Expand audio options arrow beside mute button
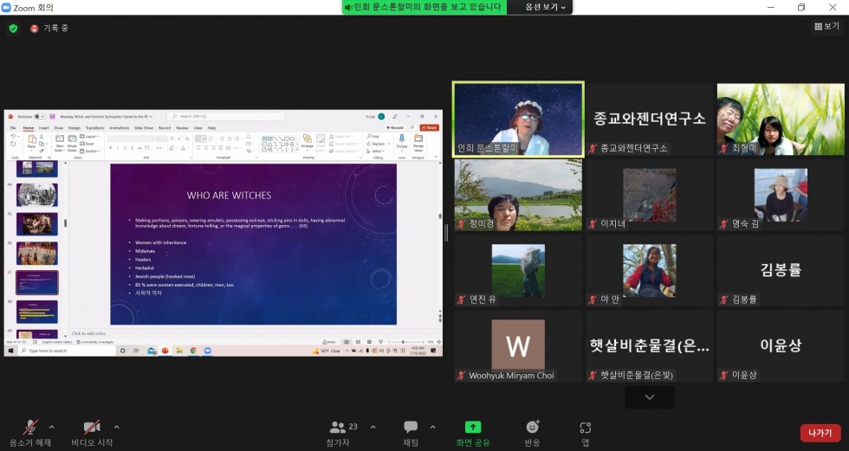 51,427
